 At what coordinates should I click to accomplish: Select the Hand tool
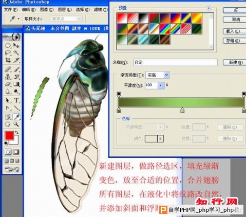coord(8,124)
